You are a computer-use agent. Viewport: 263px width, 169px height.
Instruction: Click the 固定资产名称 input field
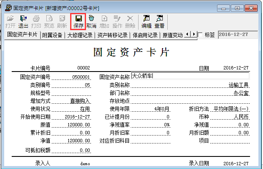click(190, 76)
